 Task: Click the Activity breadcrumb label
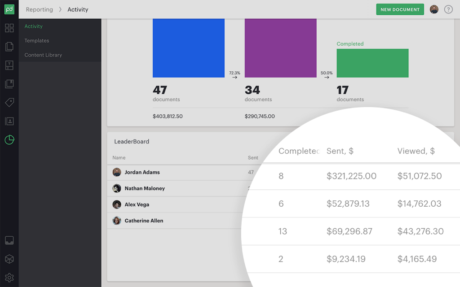pyautogui.click(x=78, y=9)
